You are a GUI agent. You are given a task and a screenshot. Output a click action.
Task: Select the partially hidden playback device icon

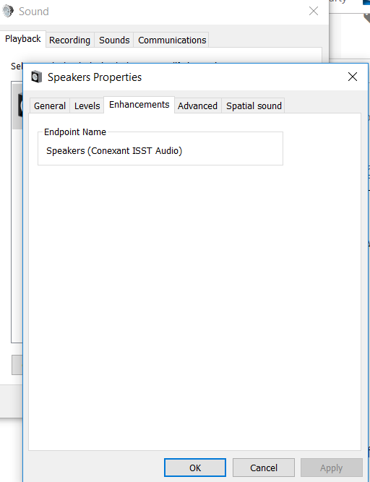(x=20, y=106)
